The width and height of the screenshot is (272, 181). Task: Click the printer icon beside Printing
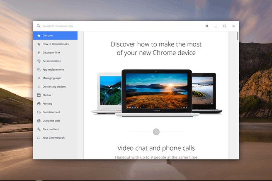39,104
